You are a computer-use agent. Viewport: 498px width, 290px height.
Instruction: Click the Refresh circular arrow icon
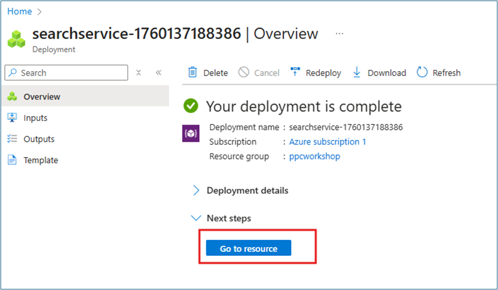click(422, 72)
